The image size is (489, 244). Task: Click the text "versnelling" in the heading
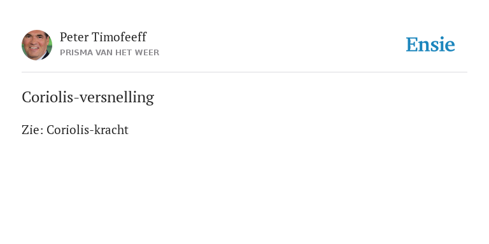(x=117, y=98)
